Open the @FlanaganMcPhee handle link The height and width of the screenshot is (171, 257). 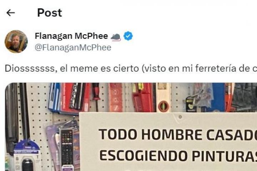pos(73,48)
